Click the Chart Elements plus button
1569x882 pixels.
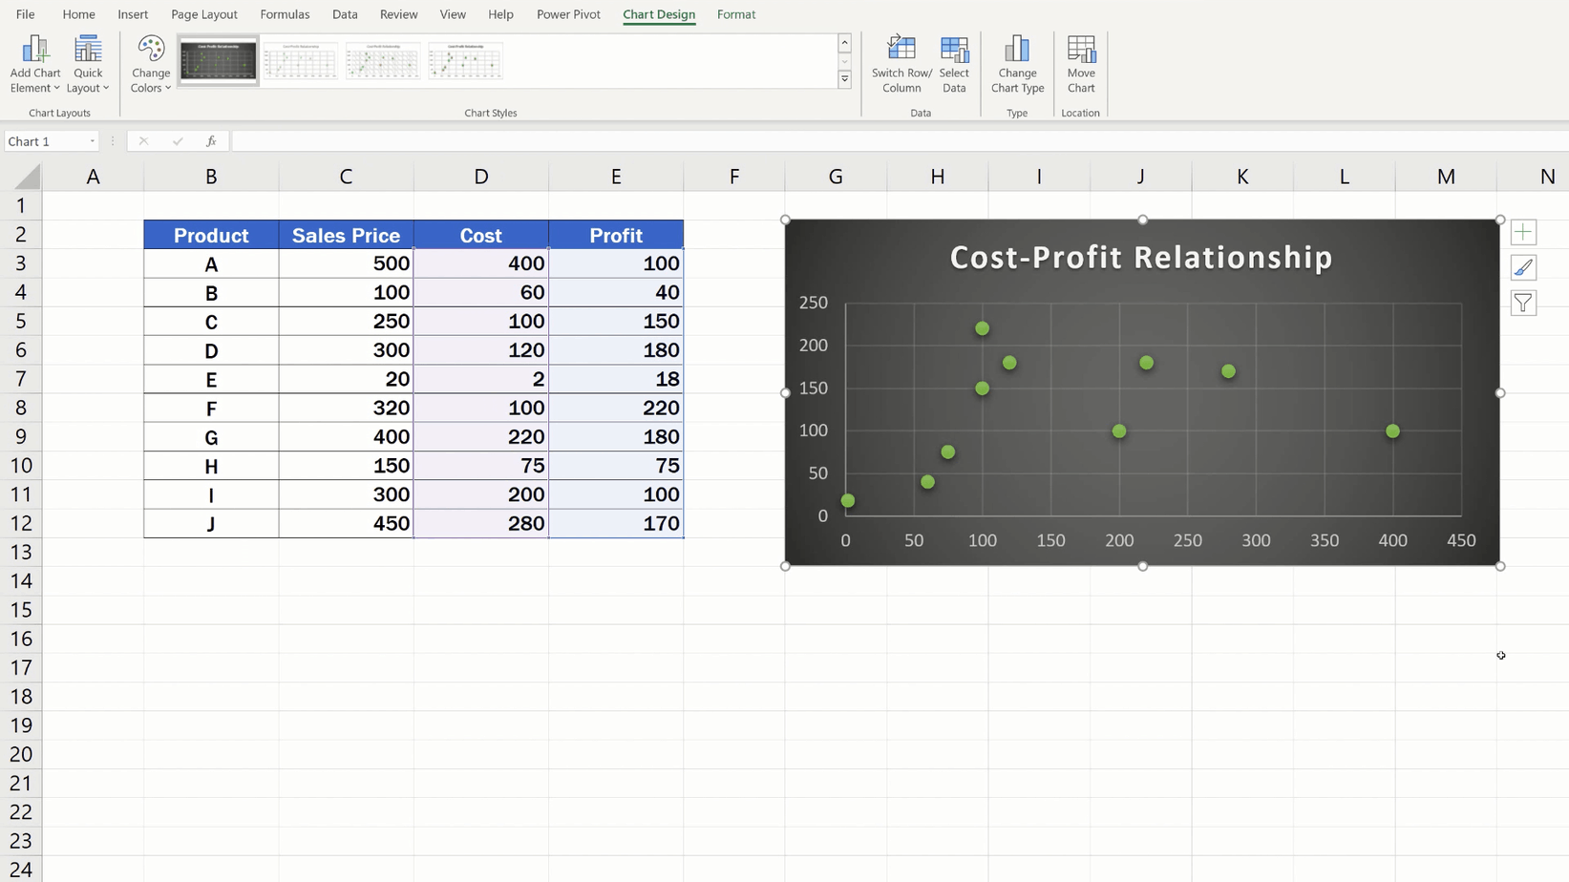tap(1523, 232)
